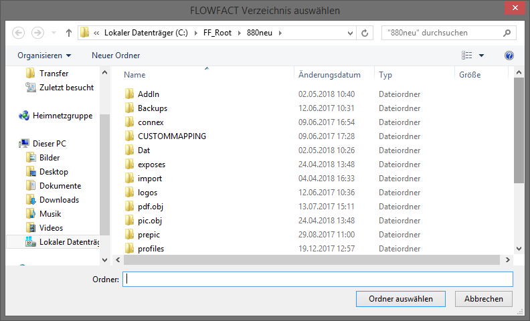Screen dimensions: 530x321
Task: Click the search magnifier icon
Action: 507,33
